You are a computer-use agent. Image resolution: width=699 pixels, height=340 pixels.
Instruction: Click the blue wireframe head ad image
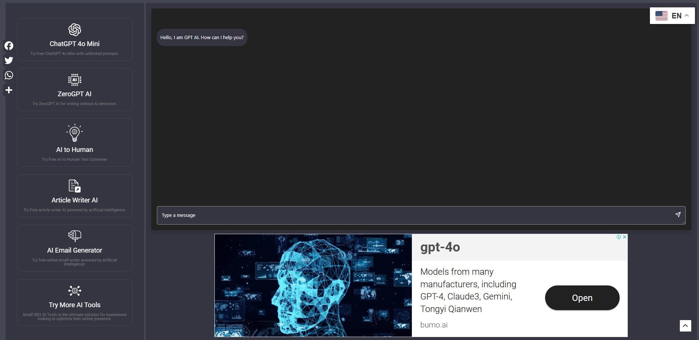tap(313, 285)
